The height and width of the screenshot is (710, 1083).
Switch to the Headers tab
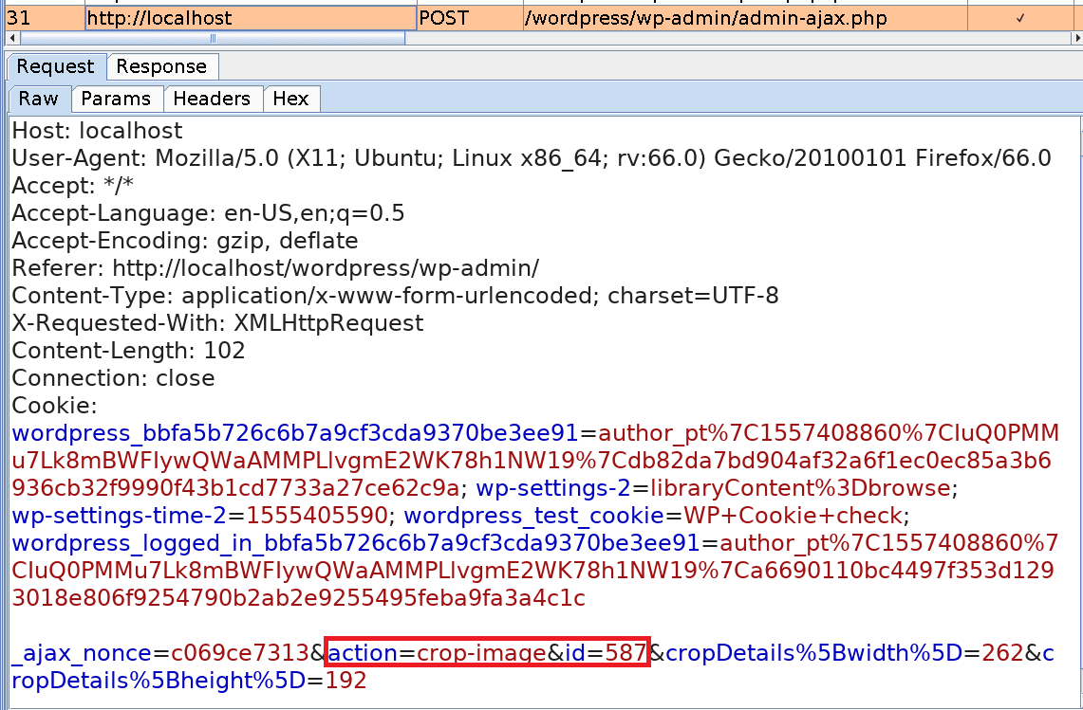pyautogui.click(x=213, y=98)
